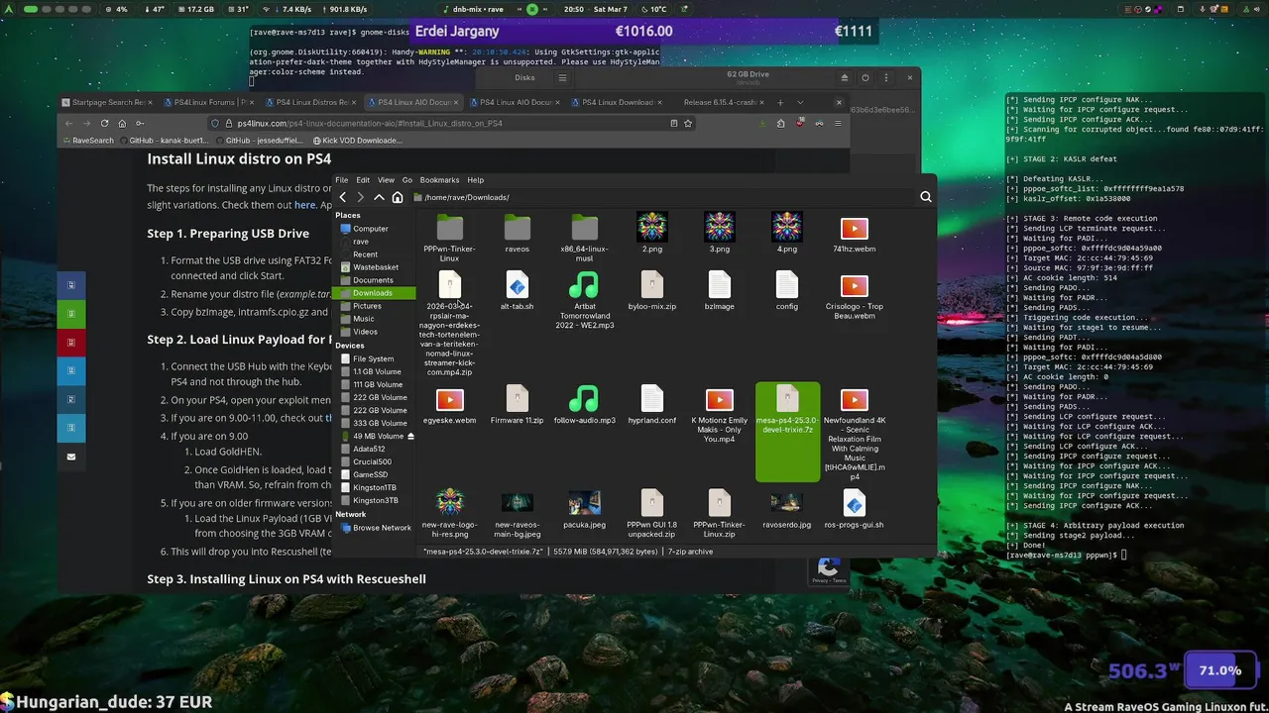Image resolution: width=1269 pixels, height=713 pixels.
Task: Open home folder in file manager
Action: pyautogui.click(x=398, y=197)
